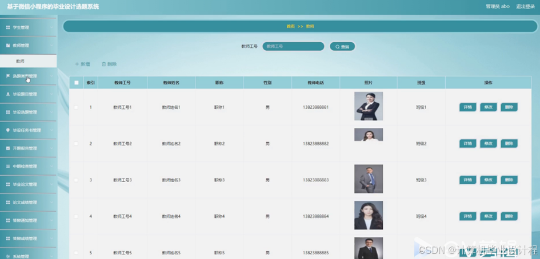540x259 pixels.
Task: Check the checkbox for row 教师工号1
Action: (x=76, y=107)
